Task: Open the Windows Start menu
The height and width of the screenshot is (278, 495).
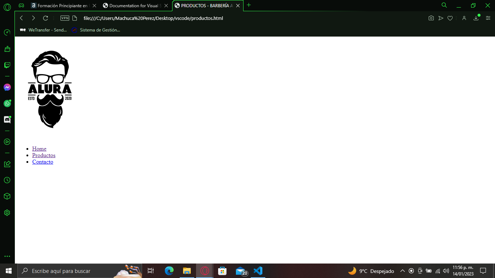Action: tap(9, 271)
